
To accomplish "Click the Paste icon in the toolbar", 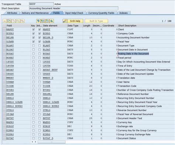I will pos(13,21).
